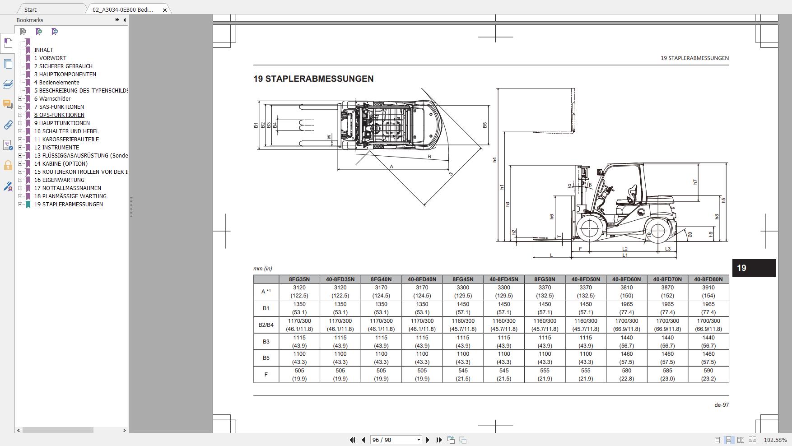Go to the last page
The width and height of the screenshot is (792, 446).
pyautogui.click(x=439, y=440)
